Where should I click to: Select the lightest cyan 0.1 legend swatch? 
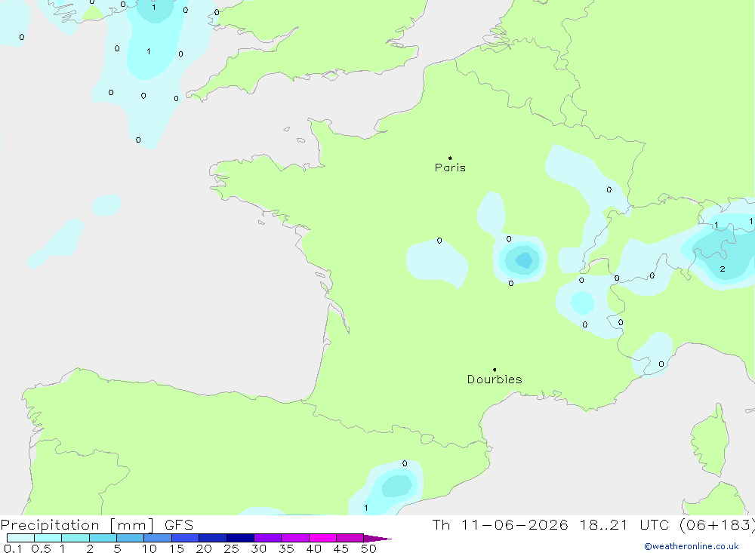click(x=20, y=538)
